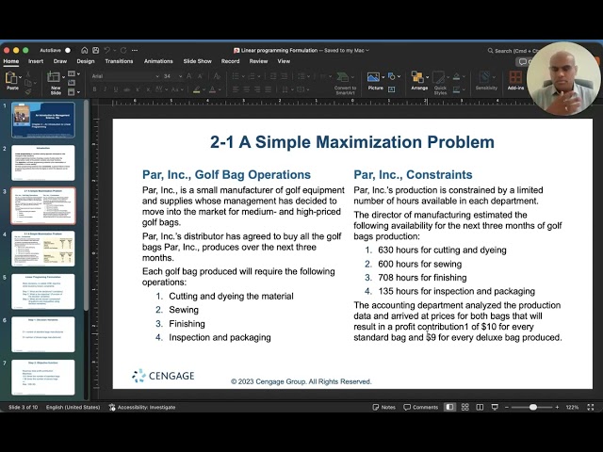603x452 pixels.
Task: Open the Add-ins button
Action: [x=515, y=81]
